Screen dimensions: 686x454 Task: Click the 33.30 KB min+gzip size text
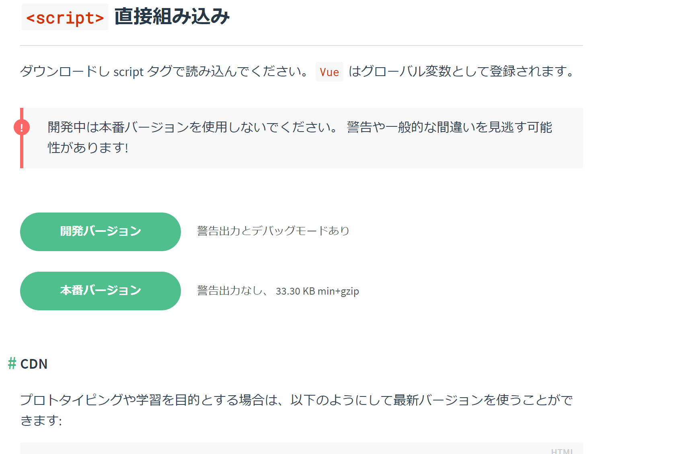coord(317,291)
